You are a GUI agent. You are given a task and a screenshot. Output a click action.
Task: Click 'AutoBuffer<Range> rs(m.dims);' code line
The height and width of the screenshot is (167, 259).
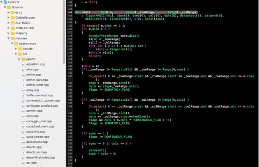click(x=114, y=36)
